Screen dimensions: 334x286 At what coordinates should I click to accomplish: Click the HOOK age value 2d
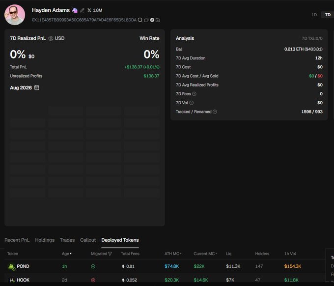[x=64, y=280]
